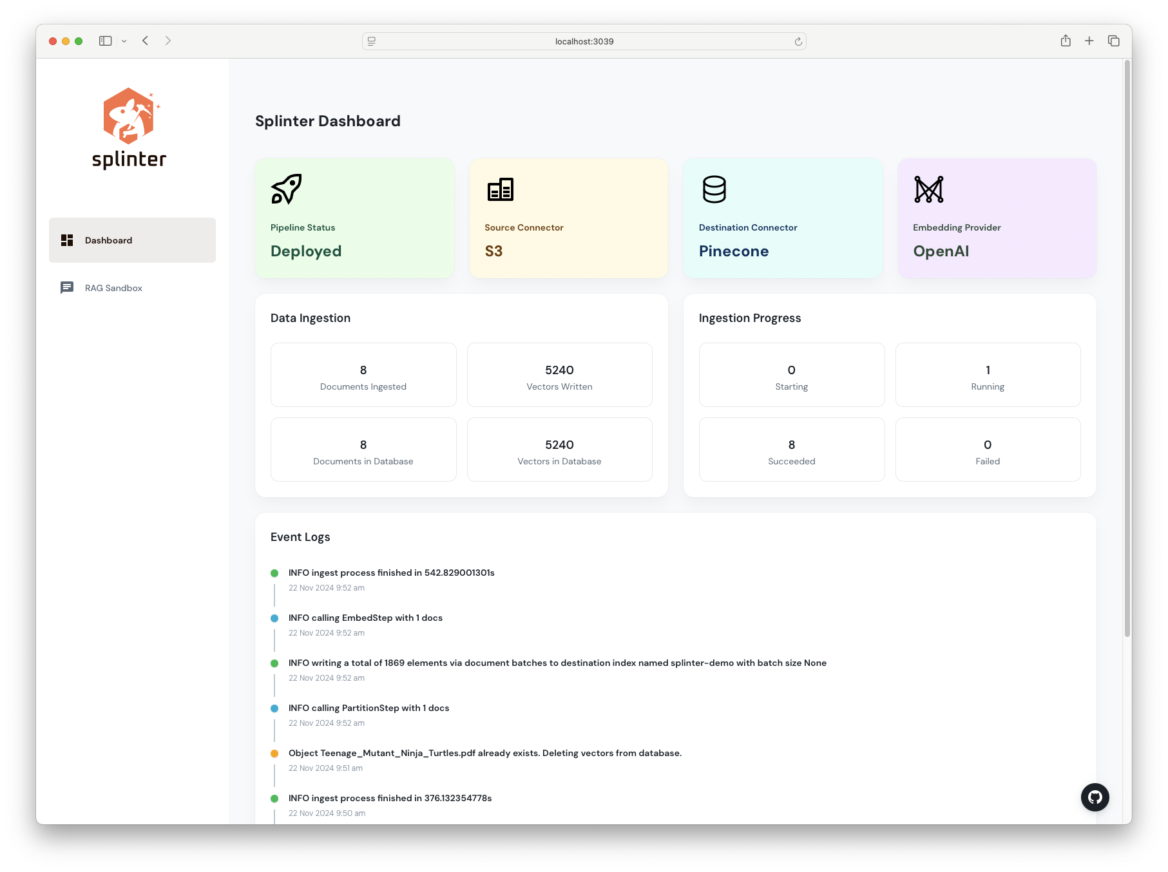Click the Succeeded progress tile
Screen dimensions: 1168x872
tap(792, 450)
